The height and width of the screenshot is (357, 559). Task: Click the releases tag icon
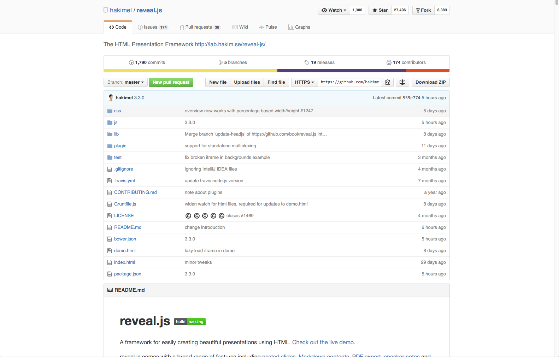coord(307,63)
